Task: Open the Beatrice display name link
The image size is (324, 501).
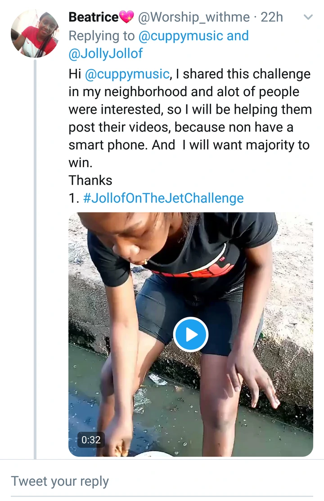Action: pos(93,18)
